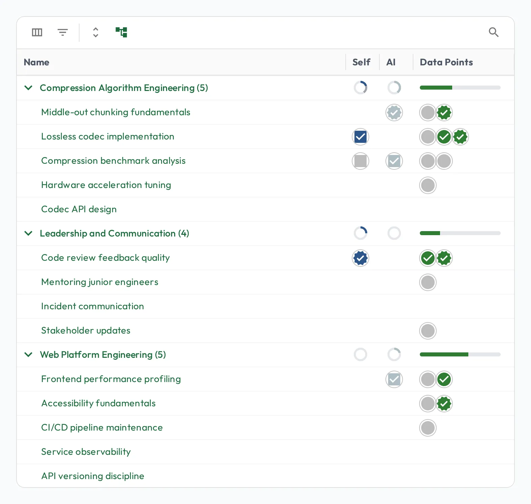Click gray data point for Accessibility fundamentals

pyautogui.click(x=428, y=404)
